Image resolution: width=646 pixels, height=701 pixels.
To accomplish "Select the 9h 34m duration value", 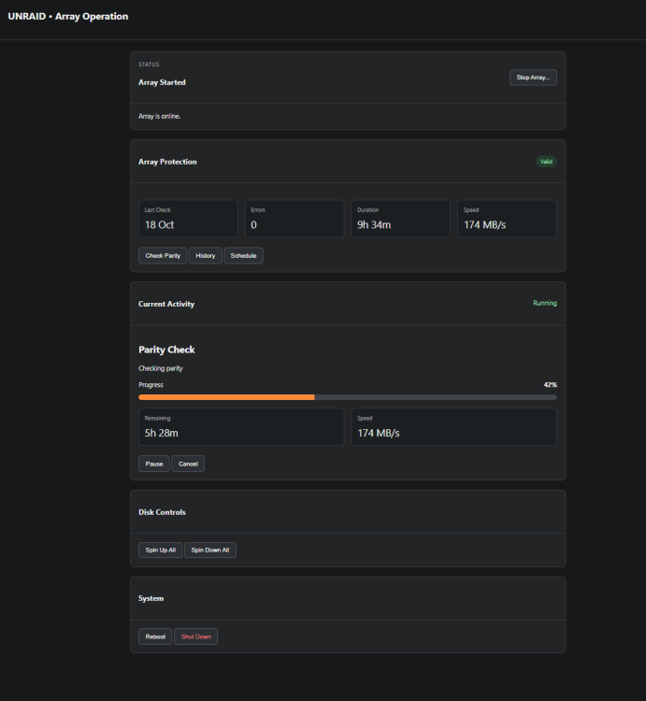I will pyautogui.click(x=374, y=225).
